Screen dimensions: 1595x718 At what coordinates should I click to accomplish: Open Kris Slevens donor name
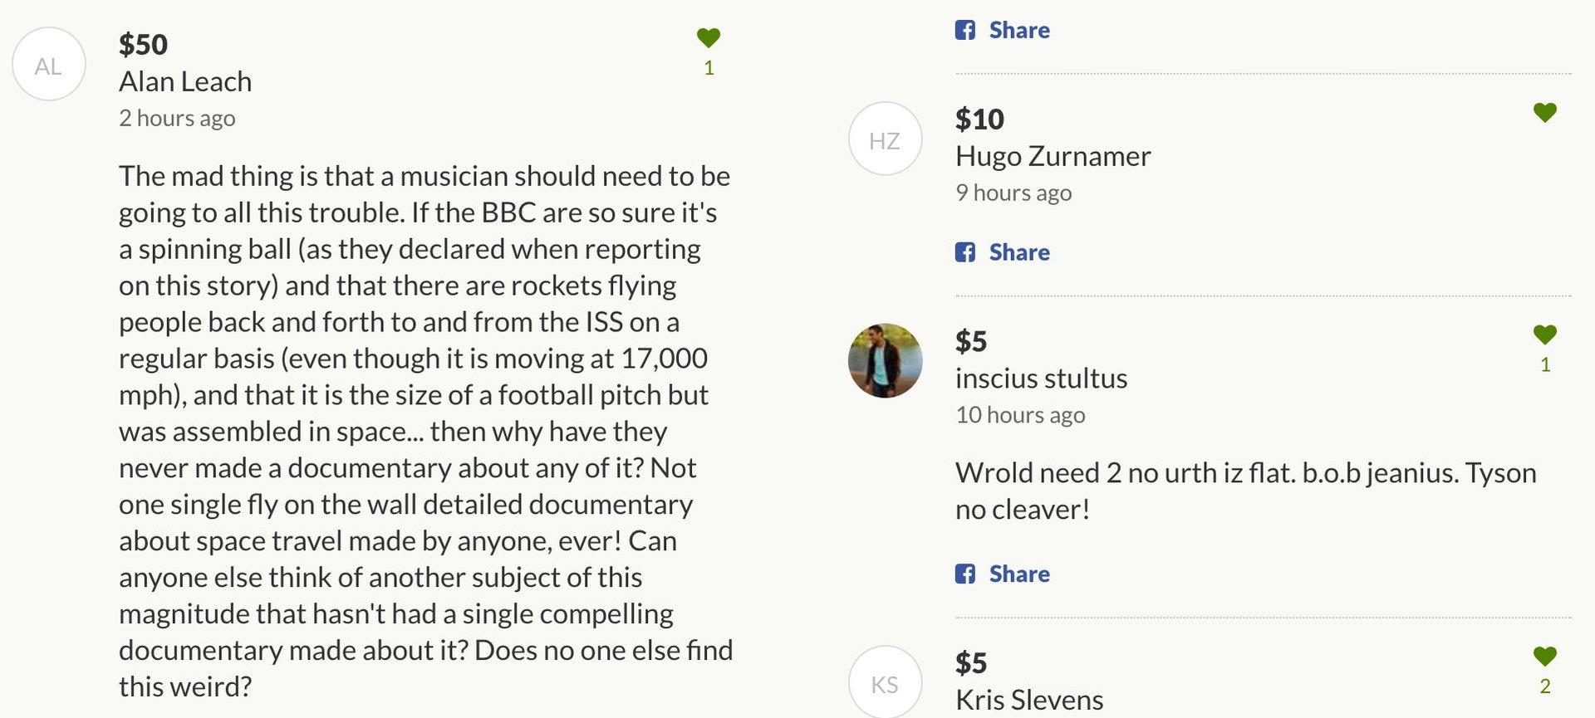coord(1029,700)
